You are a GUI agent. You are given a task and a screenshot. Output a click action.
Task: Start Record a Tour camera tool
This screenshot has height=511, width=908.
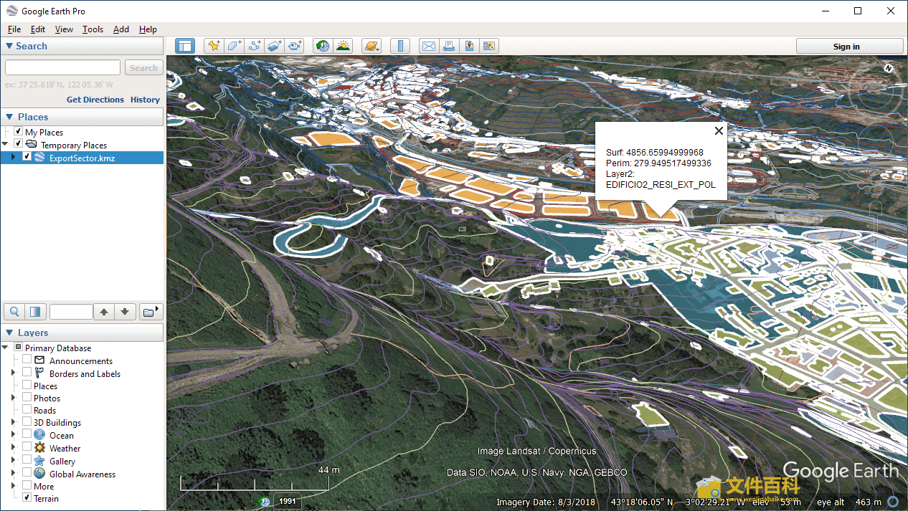pyautogui.click(x=295, y=46)
